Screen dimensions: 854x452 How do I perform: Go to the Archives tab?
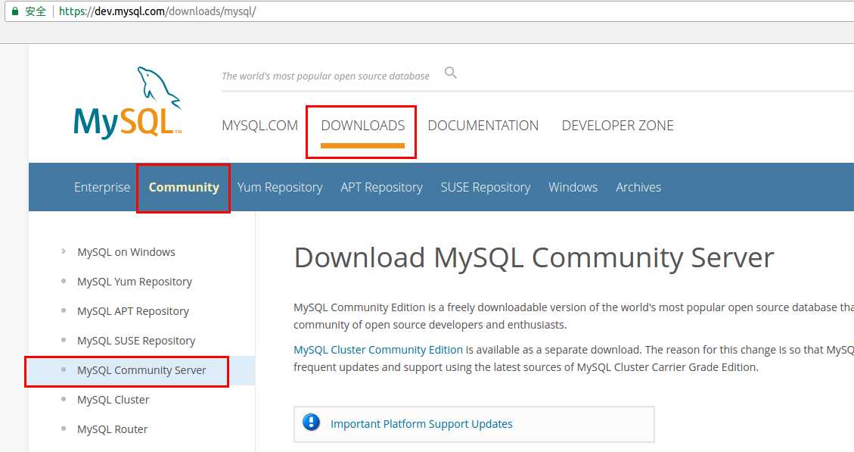(x=638, y=187)
